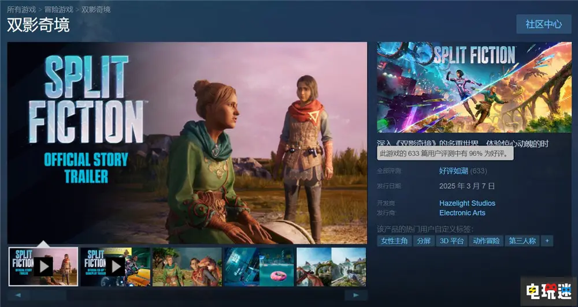Click the + button to add tag
The image size is (578, 307).
pyautogui.click(x=547, y=241)
